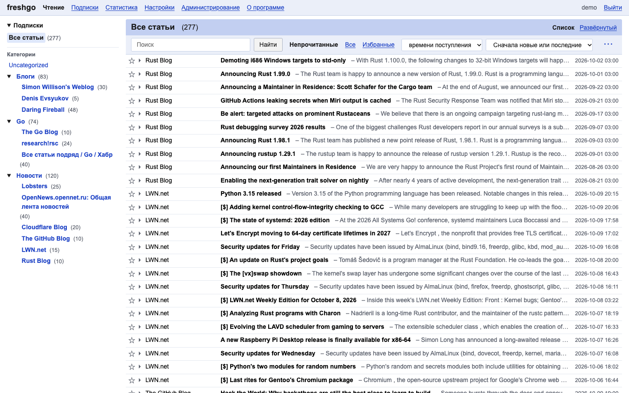Image resolution: width=629 pixels, height=393 pixels.
Task: Star the 'Python 3.15 released' article
Action: pos(131,194)
